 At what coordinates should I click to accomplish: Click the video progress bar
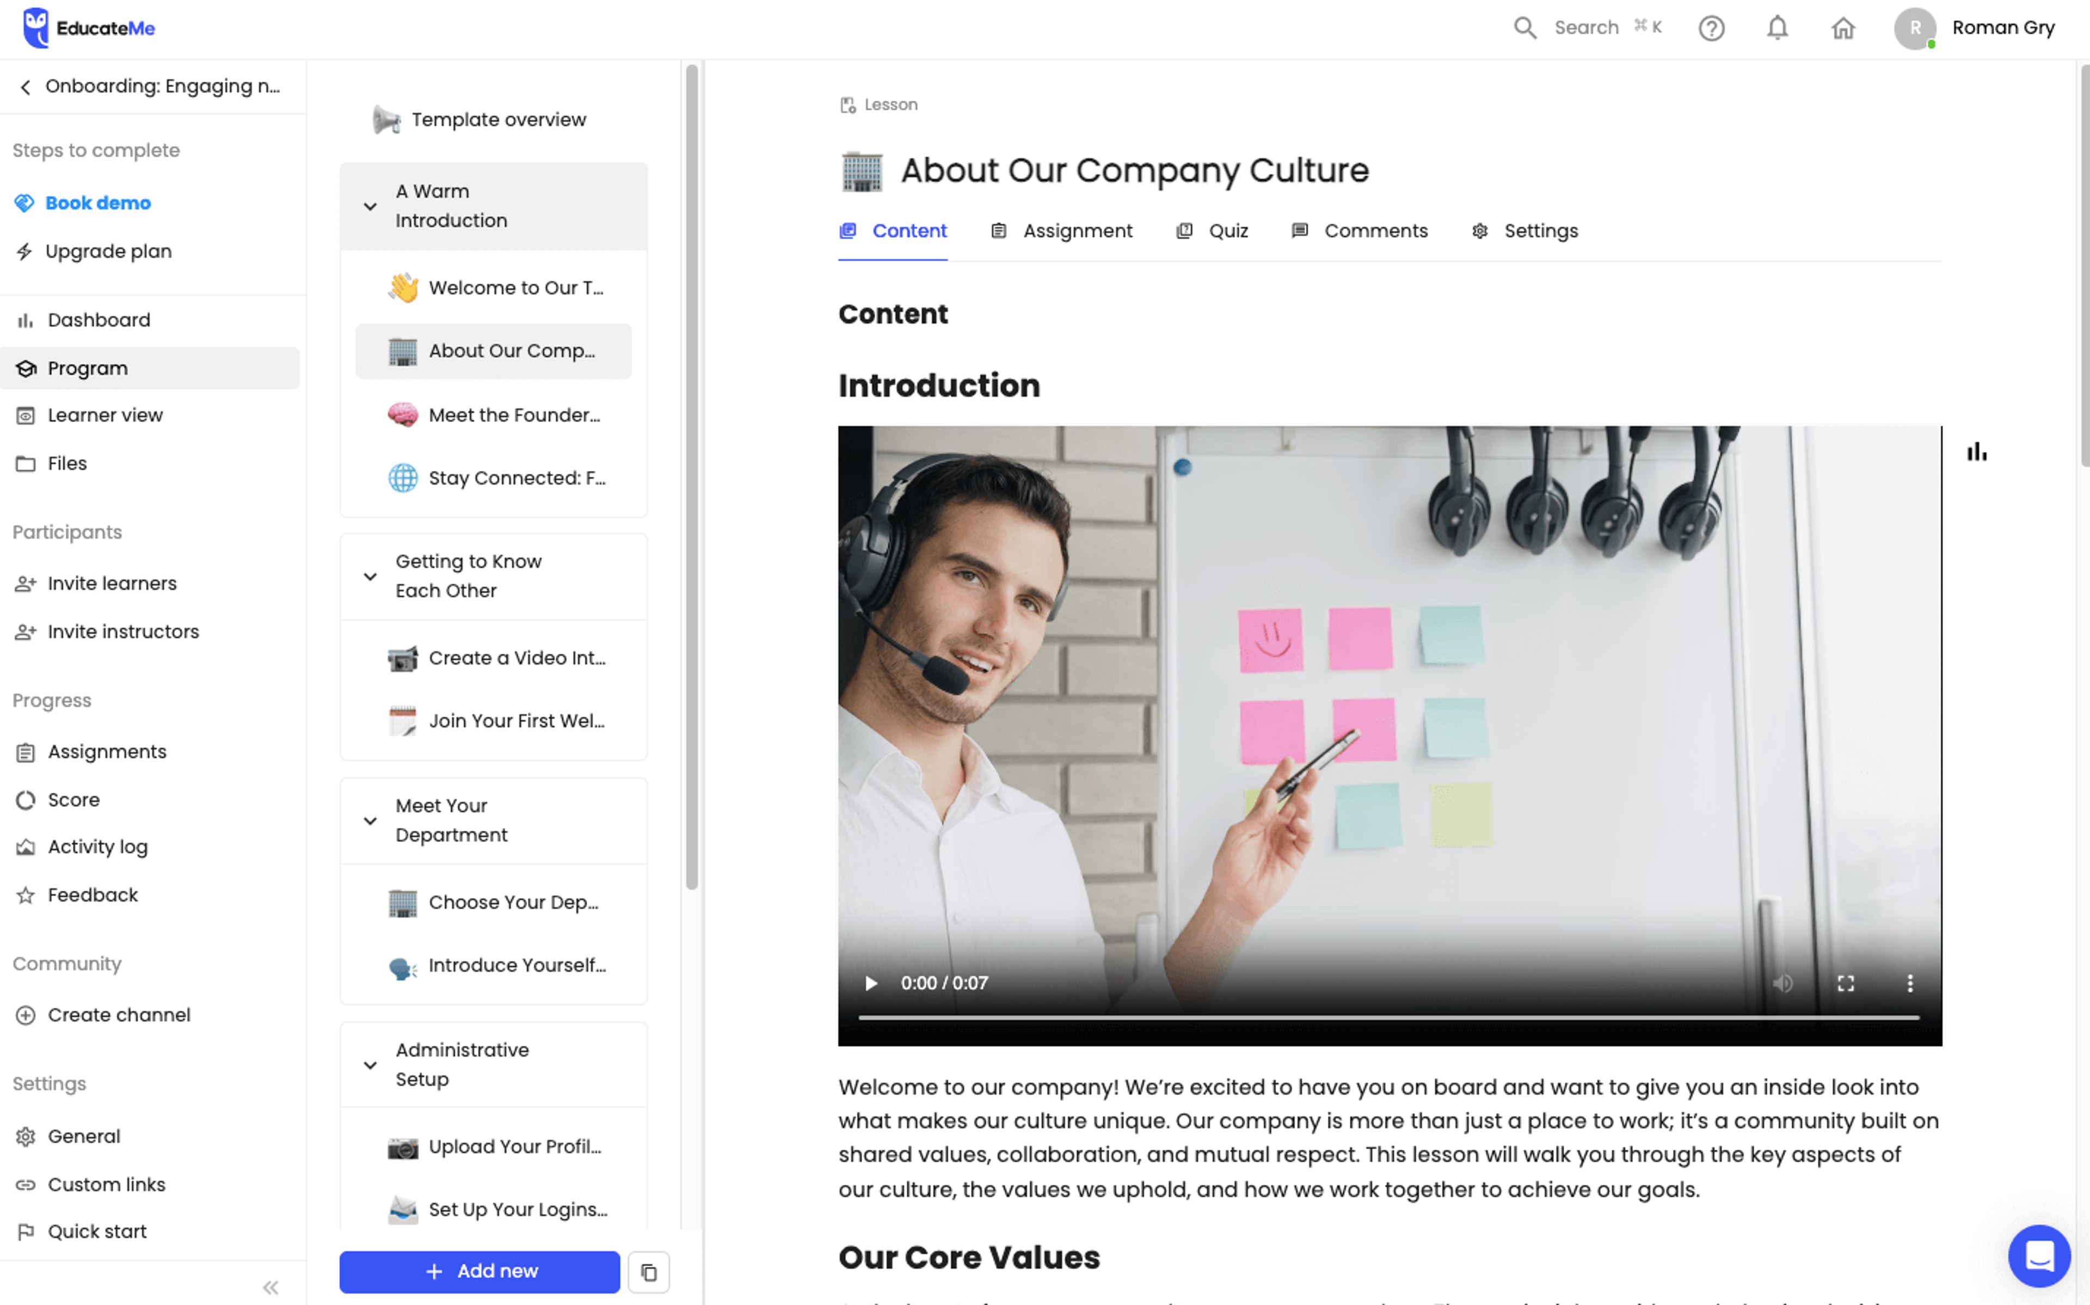pyautogui.click(x=1389, y=1018)
